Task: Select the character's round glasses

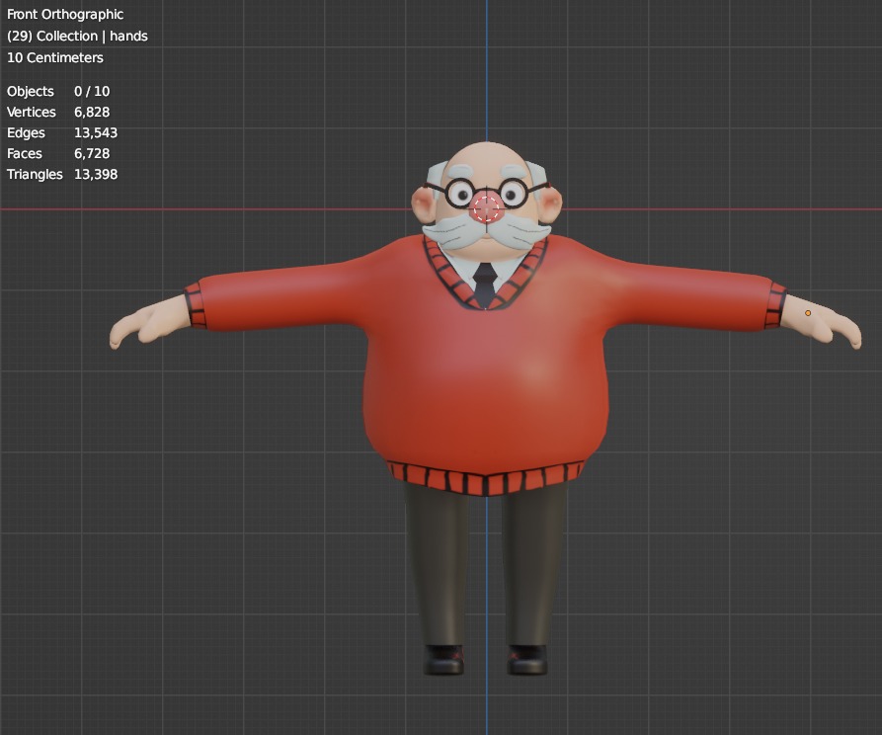Action: coord(487,193)
